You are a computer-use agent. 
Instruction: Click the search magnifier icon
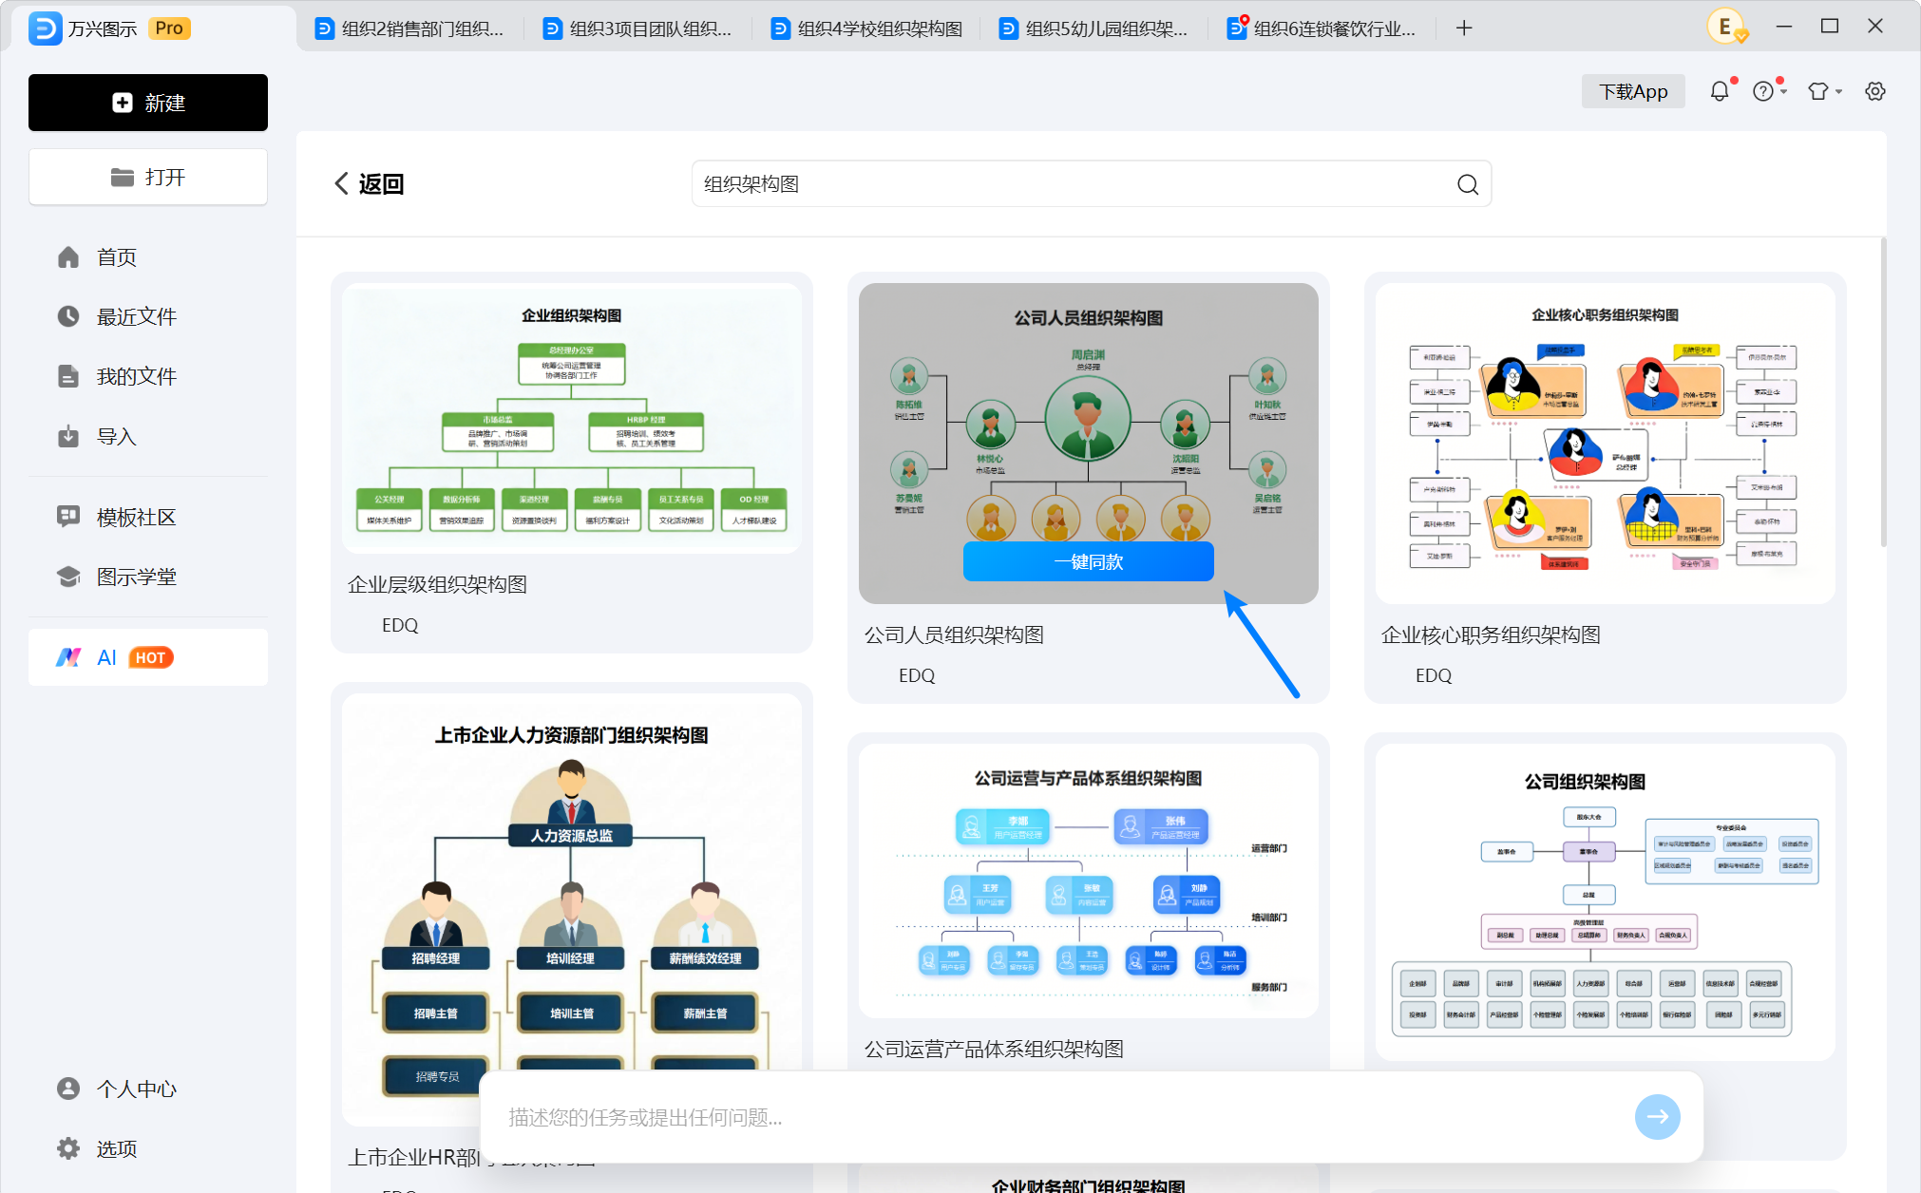pos(1468,184)
